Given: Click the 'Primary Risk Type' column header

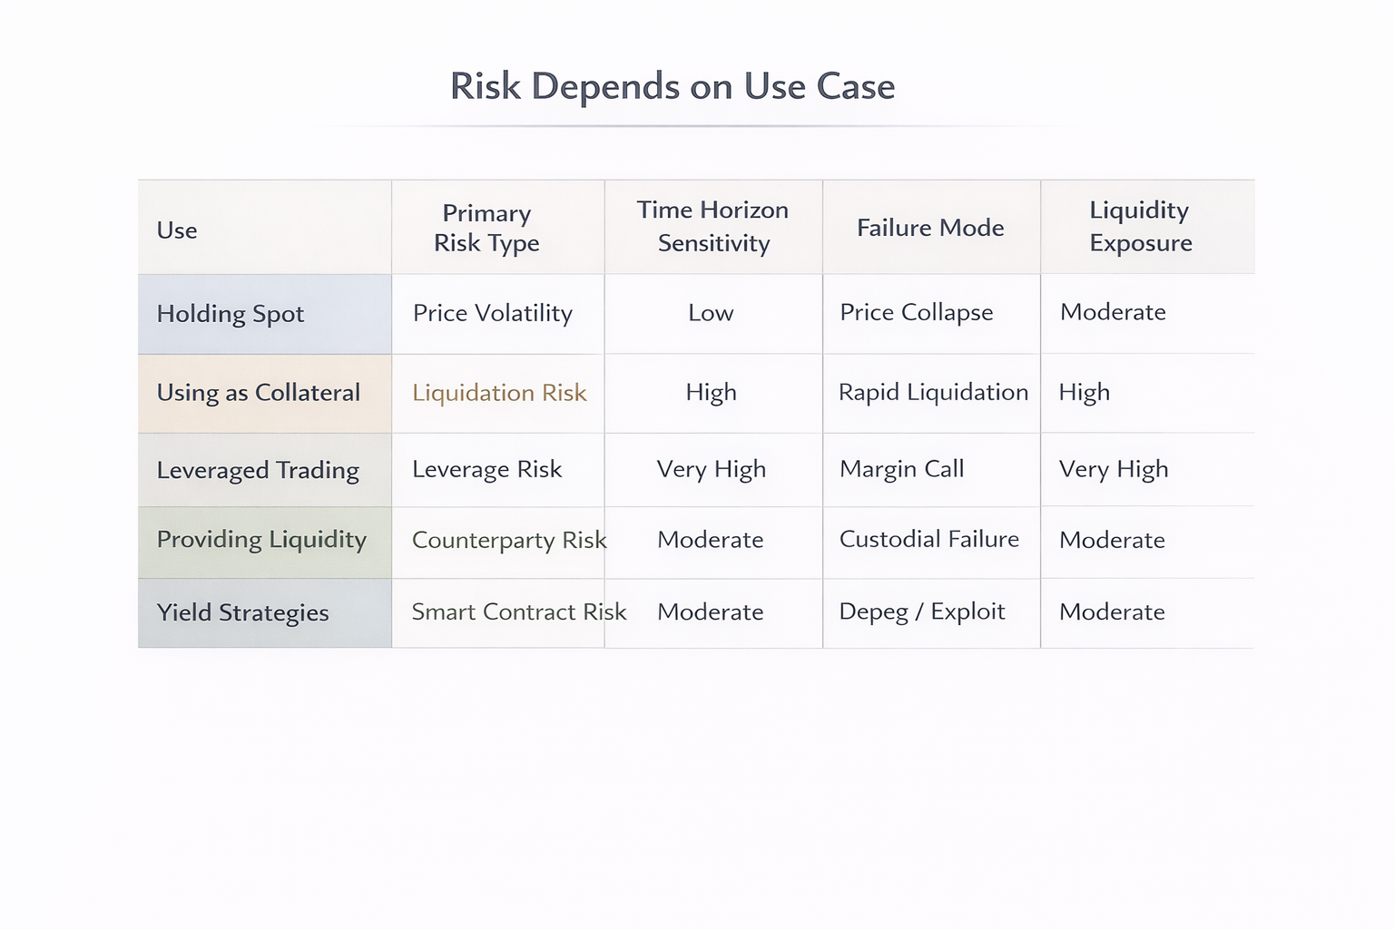Looking at the screenshot, I should pos(486,228).
